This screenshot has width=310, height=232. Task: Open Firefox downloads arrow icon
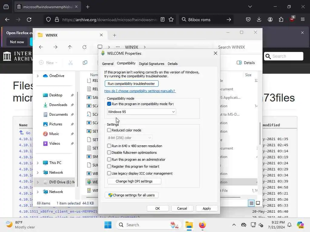(259, 19)
